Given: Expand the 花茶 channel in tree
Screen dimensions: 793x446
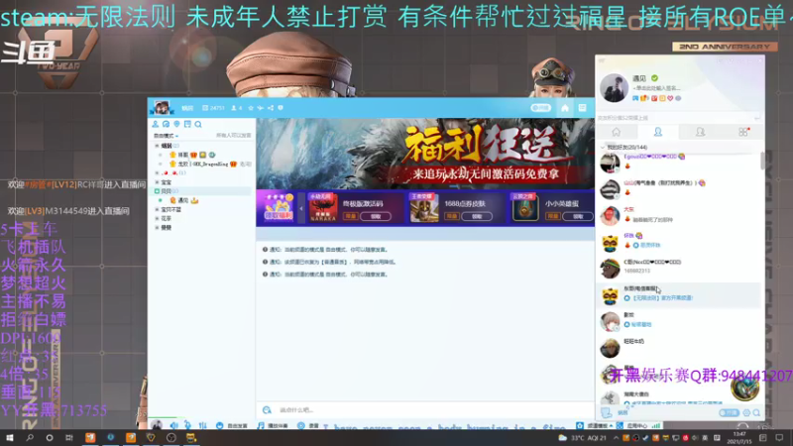Looking at the screenshot, I should point(157,218).
